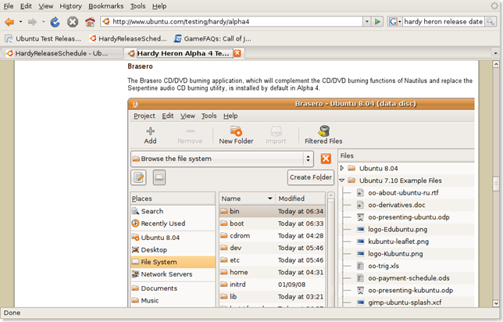Select the cdrom folder row

point(272,236)
